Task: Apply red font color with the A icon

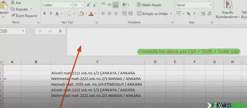Action: (x=91, y=14)
